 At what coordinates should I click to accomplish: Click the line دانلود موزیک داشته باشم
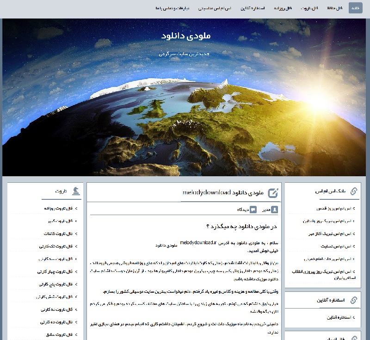point(256,279)
